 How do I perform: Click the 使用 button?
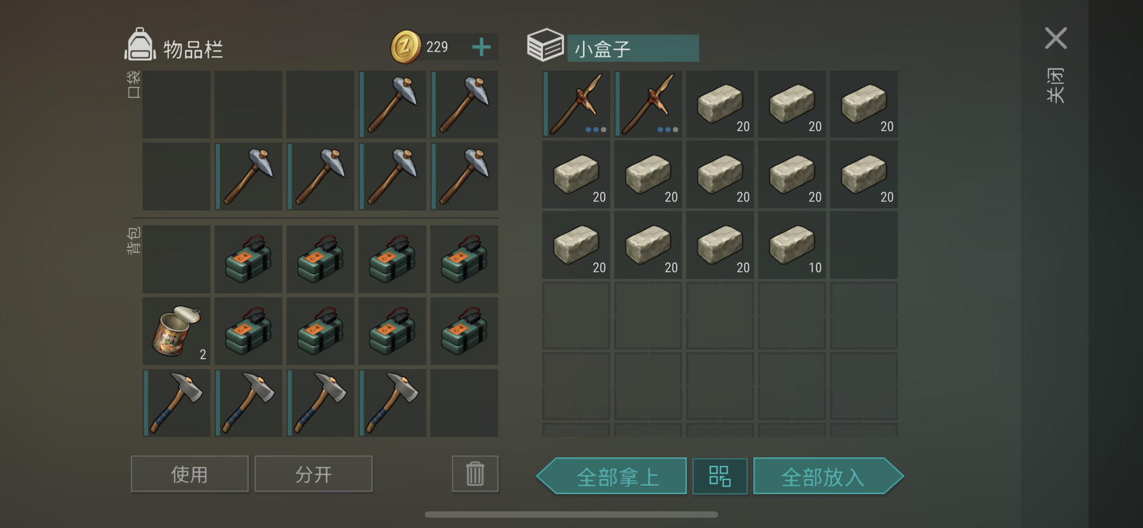tap(189, 474)
